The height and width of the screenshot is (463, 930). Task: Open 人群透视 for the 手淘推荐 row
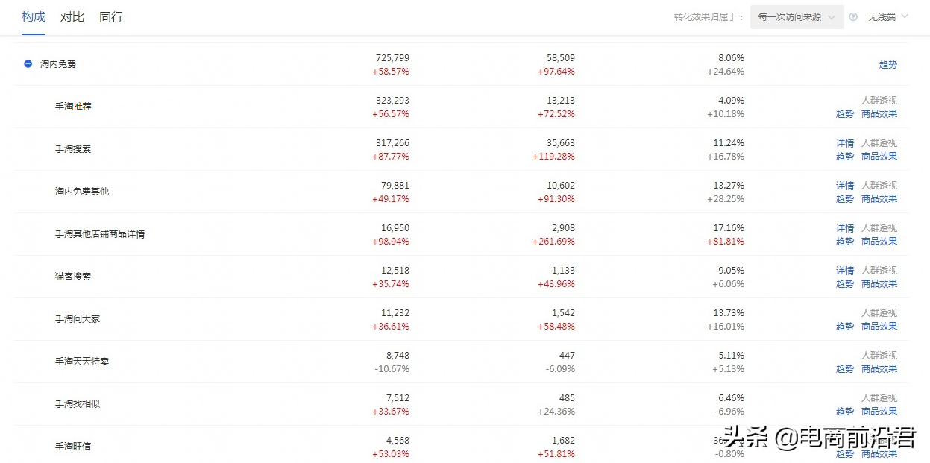point(879,101)
